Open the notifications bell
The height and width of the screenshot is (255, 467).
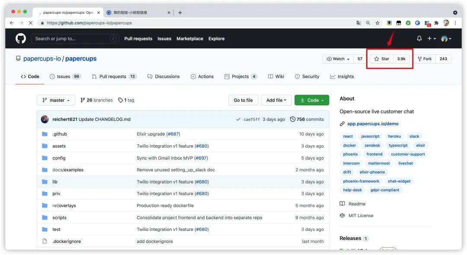(419, 38)
